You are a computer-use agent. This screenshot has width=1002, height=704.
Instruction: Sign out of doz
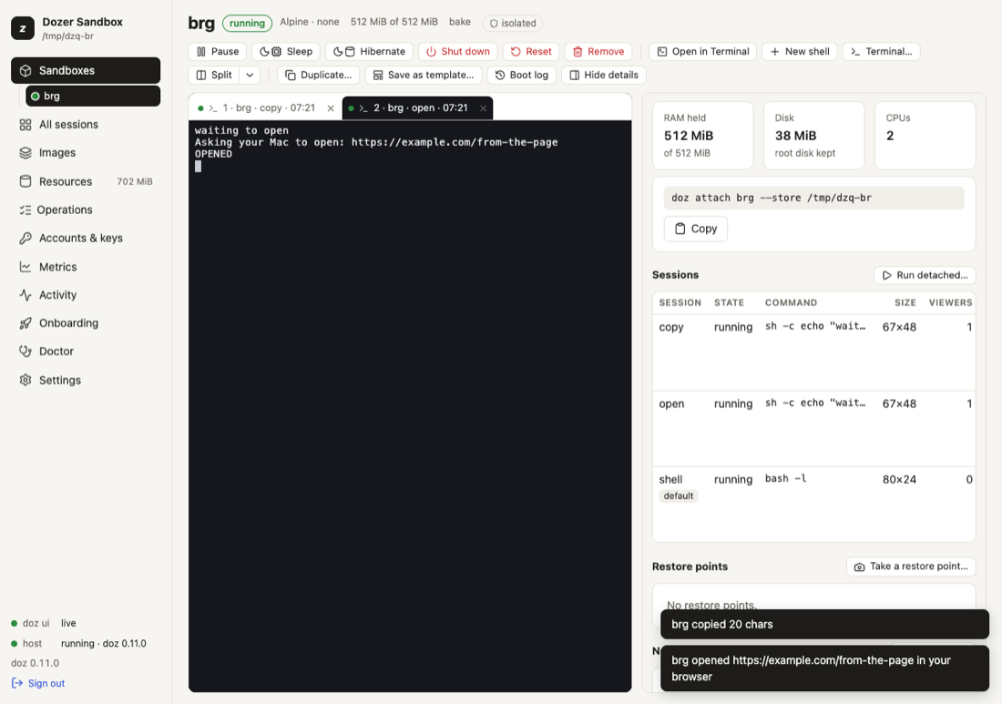point(38,683)
